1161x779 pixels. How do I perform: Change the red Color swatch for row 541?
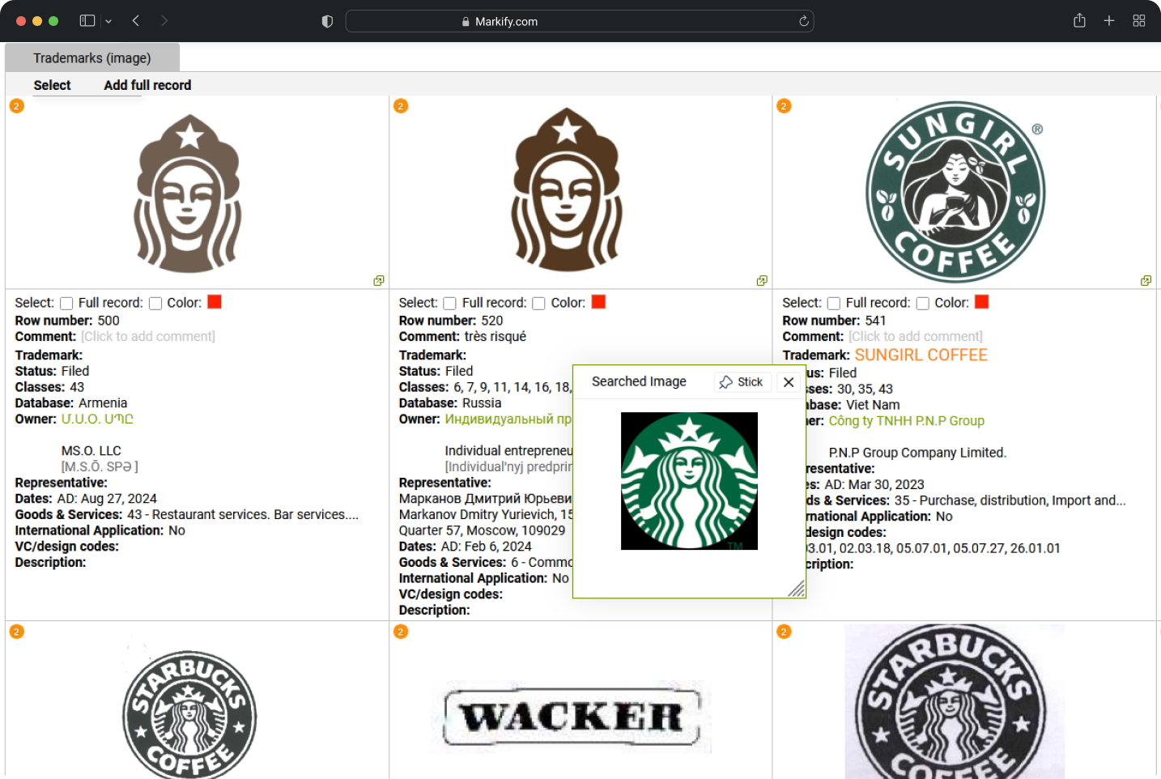[x=982, y=302]
